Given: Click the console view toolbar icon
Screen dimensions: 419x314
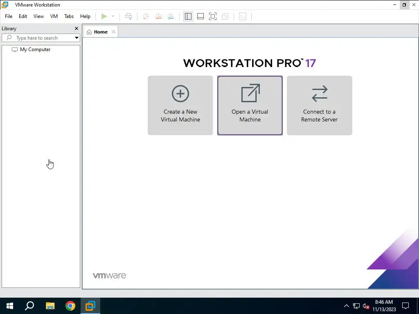Looking at the screenshot, I should click(243, 16).
